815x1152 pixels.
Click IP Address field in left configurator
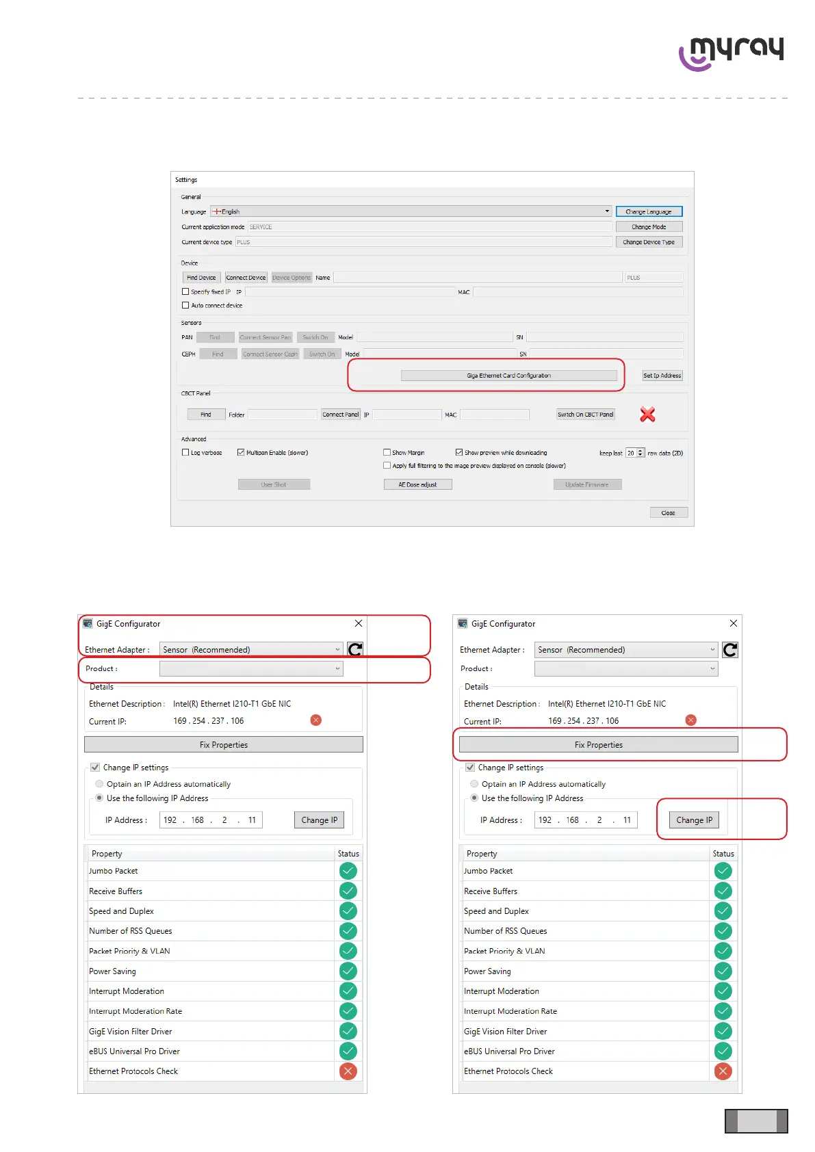pos(211,820)
